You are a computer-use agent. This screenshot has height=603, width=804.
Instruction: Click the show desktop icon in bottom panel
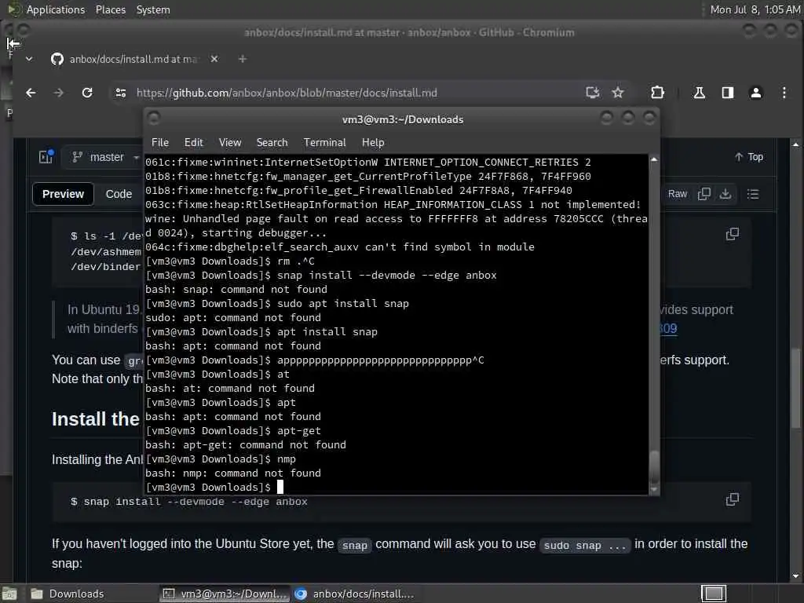[9, 594]
